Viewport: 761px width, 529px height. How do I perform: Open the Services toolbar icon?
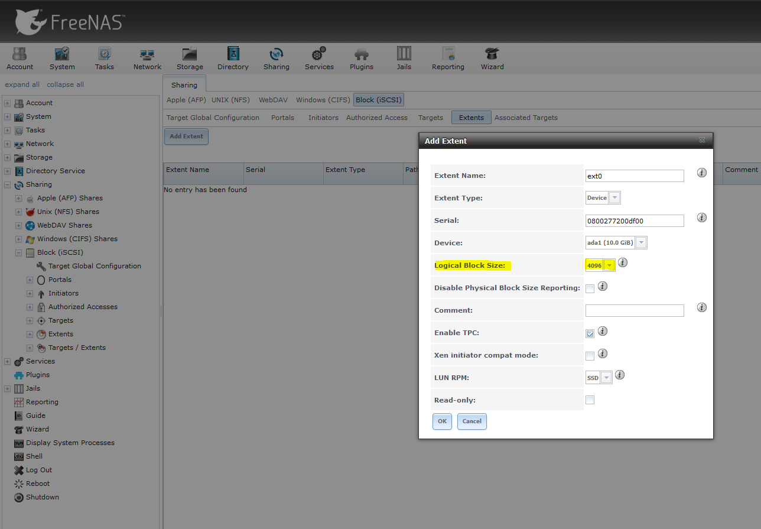[319, 59]
